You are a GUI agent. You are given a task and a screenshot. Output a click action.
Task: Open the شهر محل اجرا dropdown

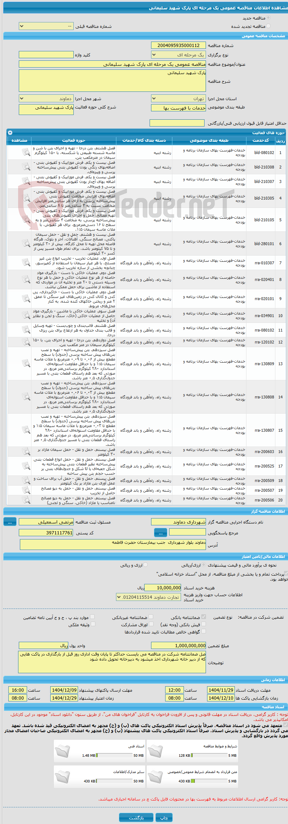click(x=46, y=99)
